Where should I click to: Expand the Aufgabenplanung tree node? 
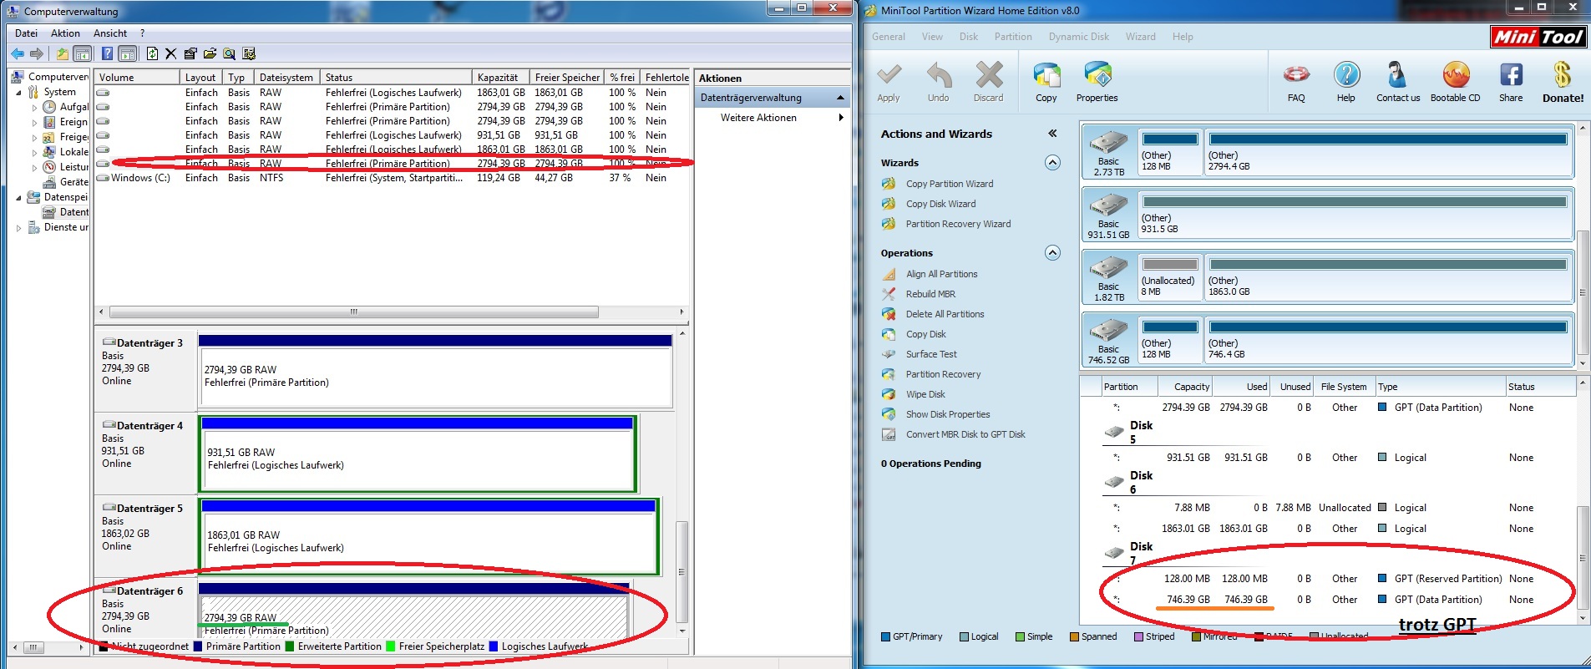(34, 108)
